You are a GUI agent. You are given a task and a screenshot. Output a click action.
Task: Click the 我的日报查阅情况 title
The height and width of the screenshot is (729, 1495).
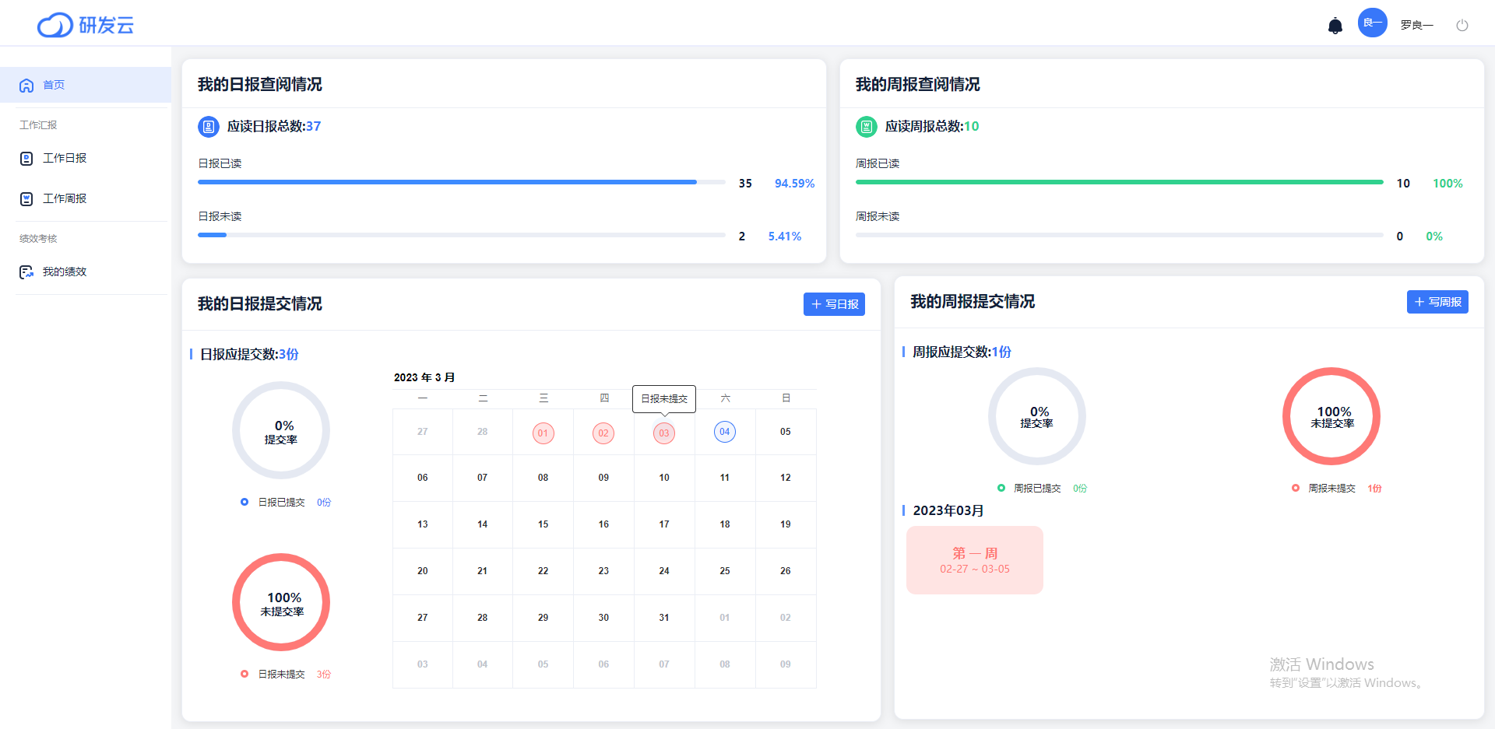(x=259, y=84)
